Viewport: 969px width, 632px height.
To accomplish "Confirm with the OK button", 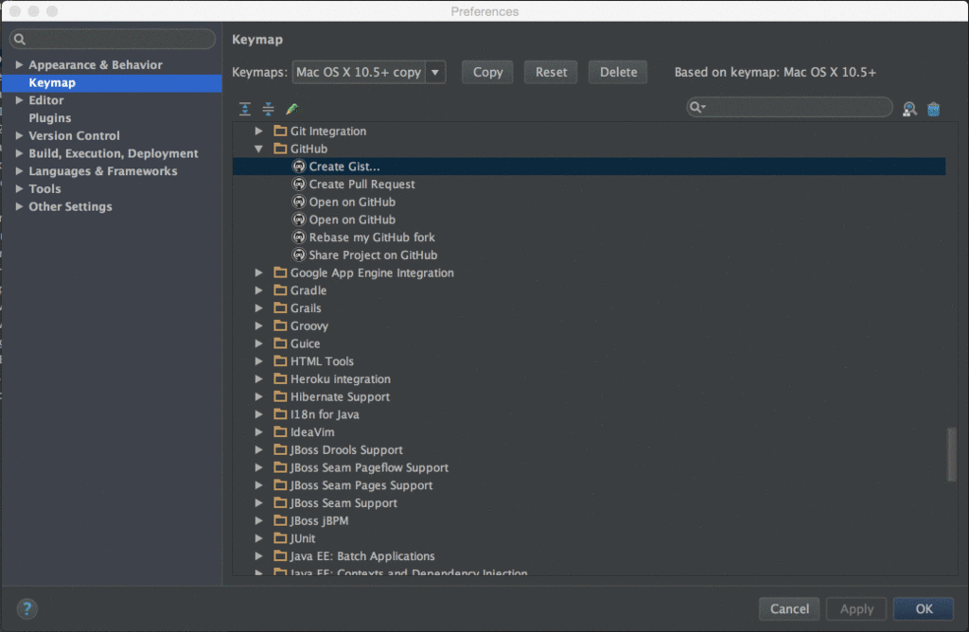I will [x=924, y=609].
